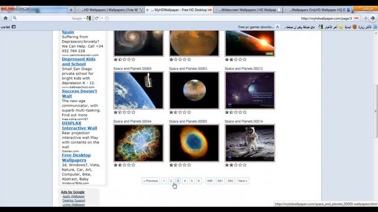Viewport: 378px width, 212px height.
Task: Bookmark this page with the star icon
Action: (107, 18)
